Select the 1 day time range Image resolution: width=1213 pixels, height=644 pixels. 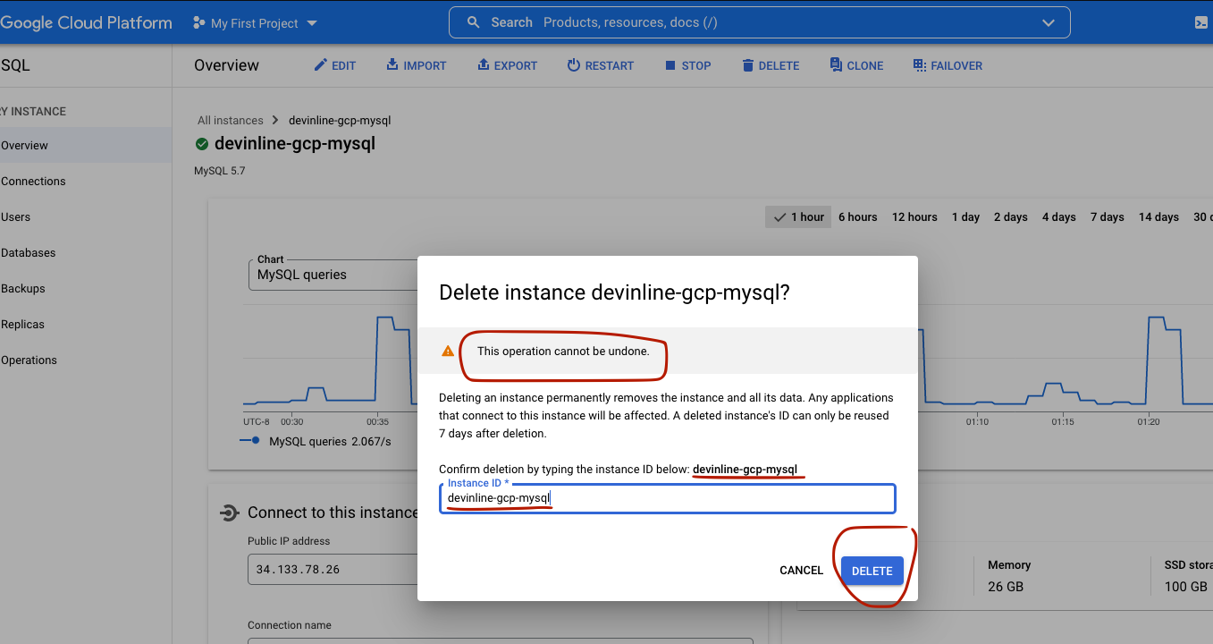point(965,216)
